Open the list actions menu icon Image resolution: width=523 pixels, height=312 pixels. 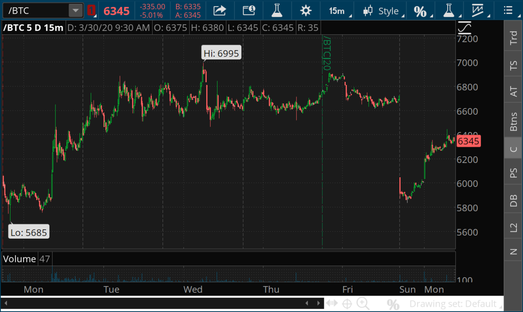[x=508, y=11]
